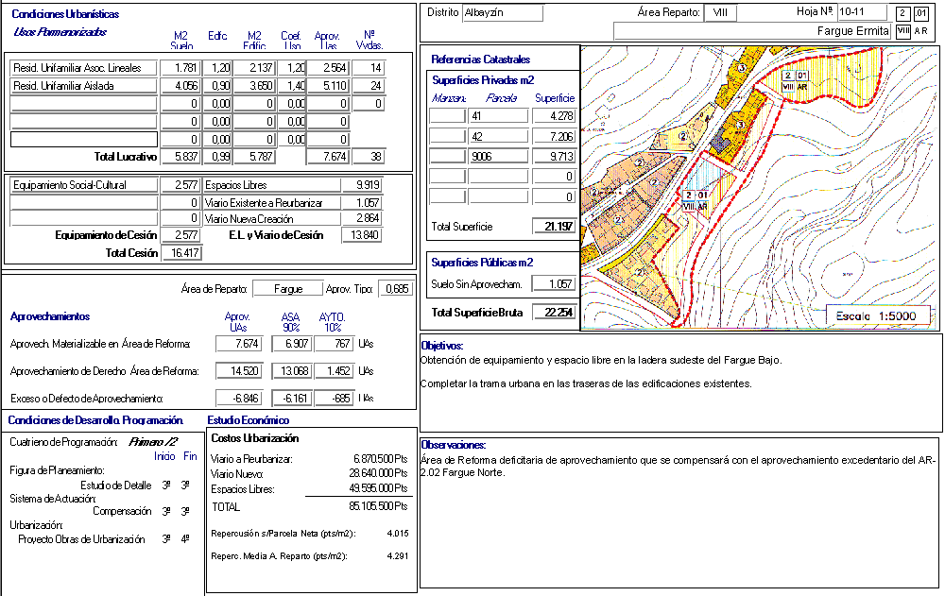Select Superficie value 4.278
945x596 pixels.
(x=554, y=116)
